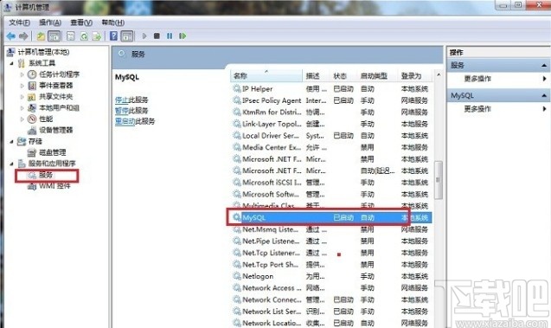The image size is (551, 328).
Task: Collapse the 系统工具 tree node
Action: click(x=11, y=63)
